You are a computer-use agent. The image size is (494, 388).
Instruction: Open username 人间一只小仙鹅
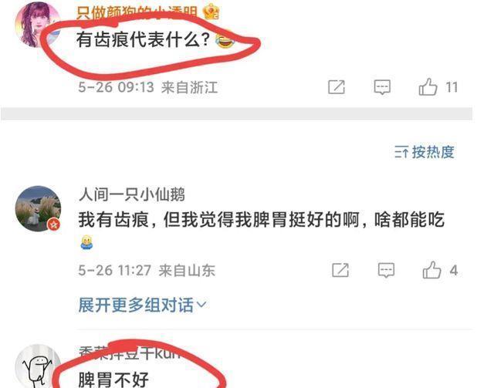tap(132, 194)
